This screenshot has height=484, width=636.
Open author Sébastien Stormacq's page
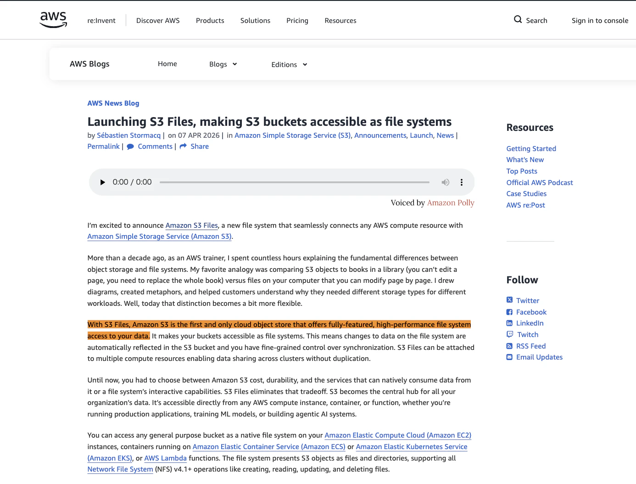129,135
